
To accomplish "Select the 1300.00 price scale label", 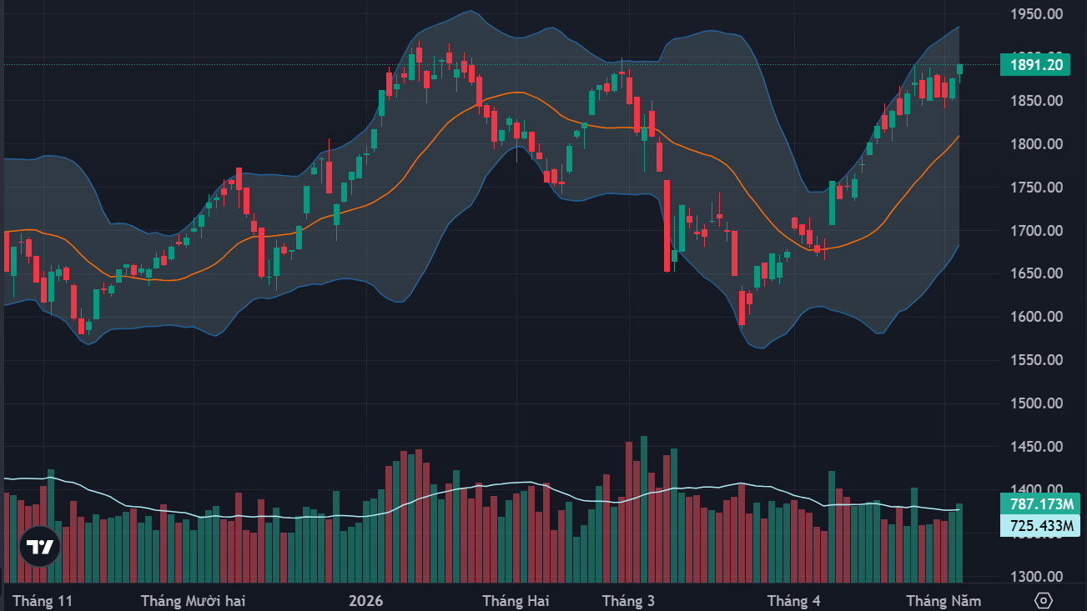I will pos(1035,577).
